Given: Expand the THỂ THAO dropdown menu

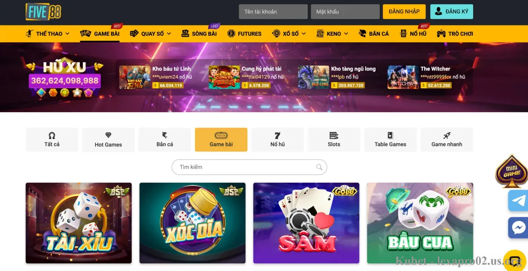Looking at the screenshot, I should click(x=48, y=33).
